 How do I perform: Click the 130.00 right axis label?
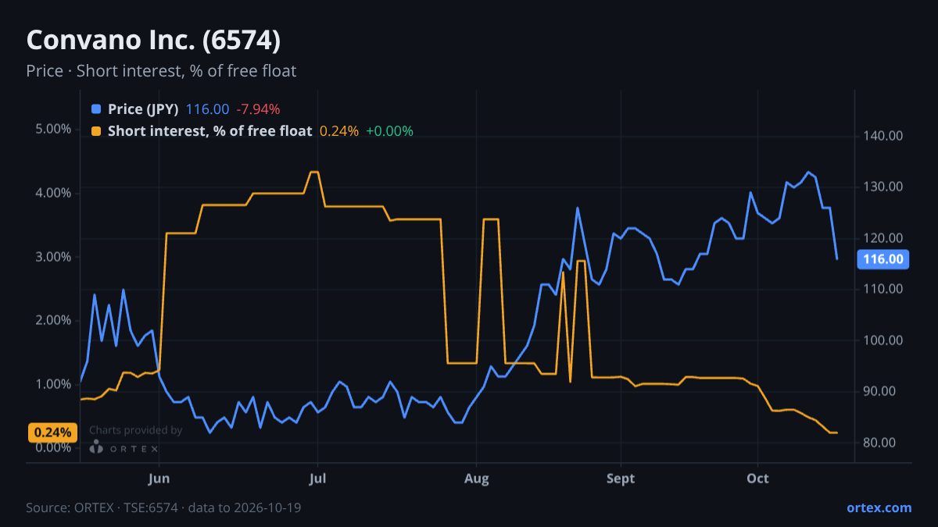[883, 187]
